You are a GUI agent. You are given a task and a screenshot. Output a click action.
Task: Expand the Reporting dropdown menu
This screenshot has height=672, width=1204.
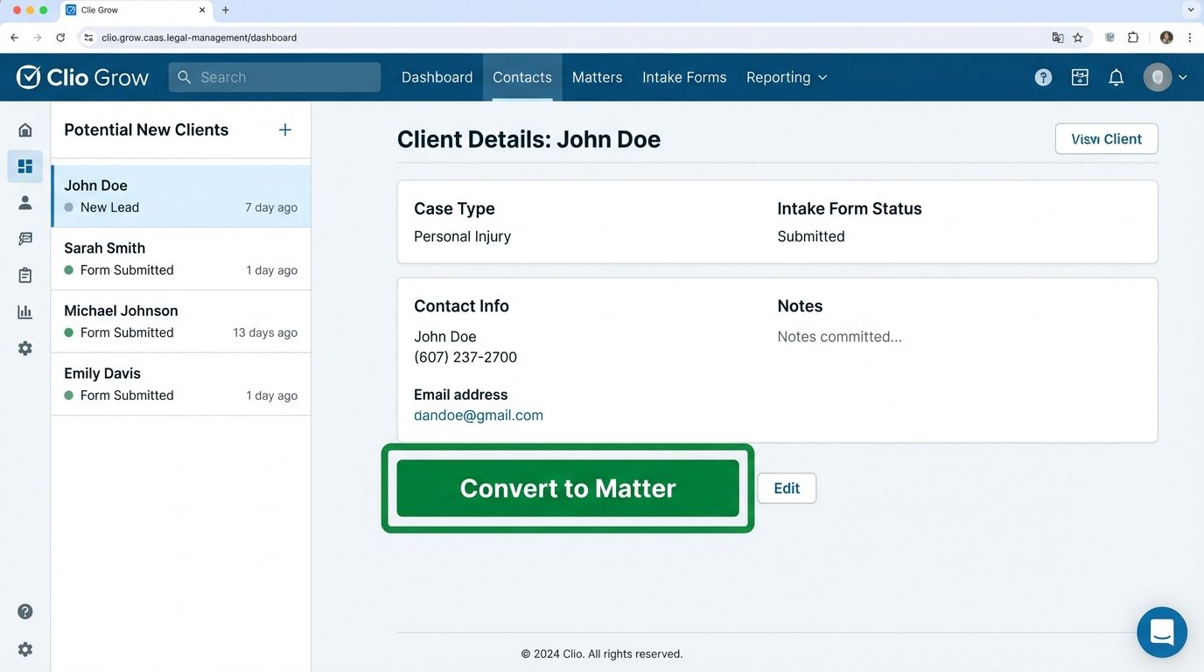(785, 77)
